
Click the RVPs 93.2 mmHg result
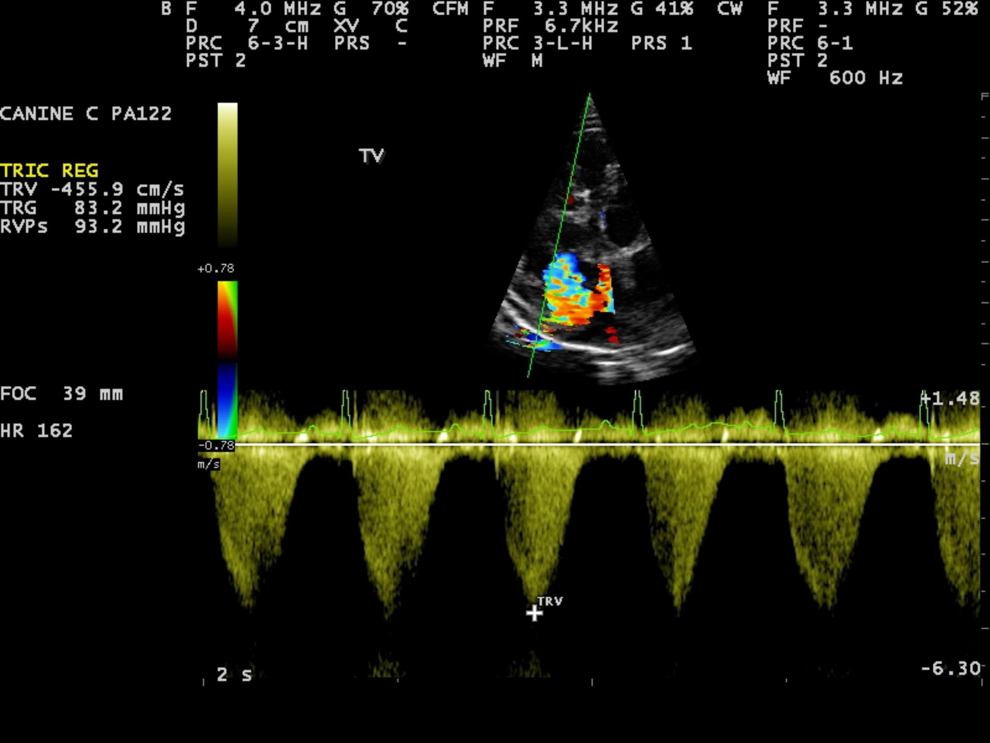(x=92, y=227)
